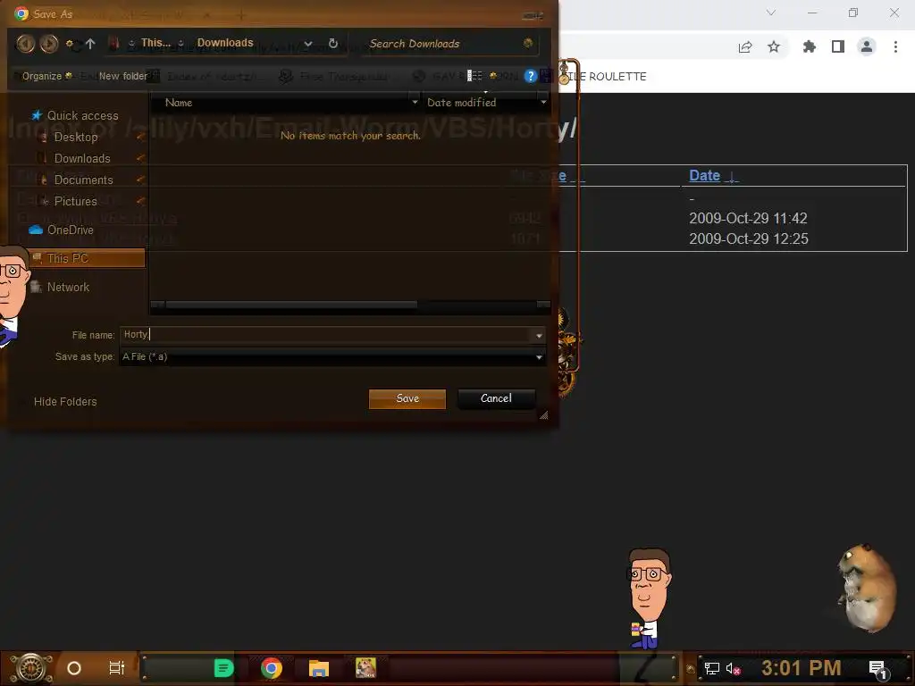Open the green notes app on taskbar
The height and width of the screenshot is (686, 915).
(224, 668)
